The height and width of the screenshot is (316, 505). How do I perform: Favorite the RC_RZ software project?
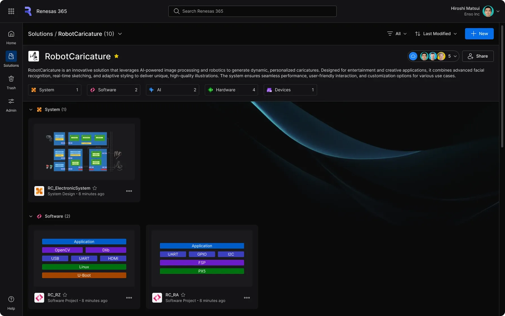pos(65,295)
